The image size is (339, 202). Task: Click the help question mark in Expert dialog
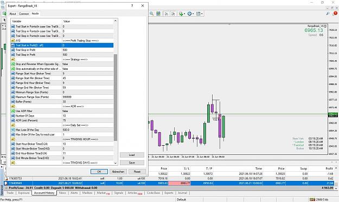(x=132, y=6)
